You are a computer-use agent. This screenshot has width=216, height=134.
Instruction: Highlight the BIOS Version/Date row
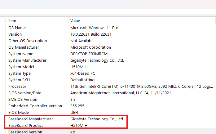tap(25, 93)
